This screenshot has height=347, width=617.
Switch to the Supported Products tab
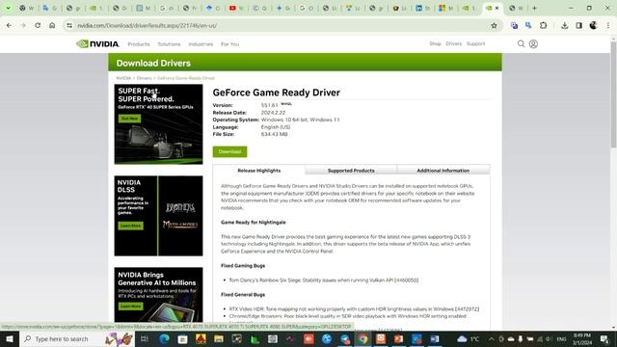[351, 171]
